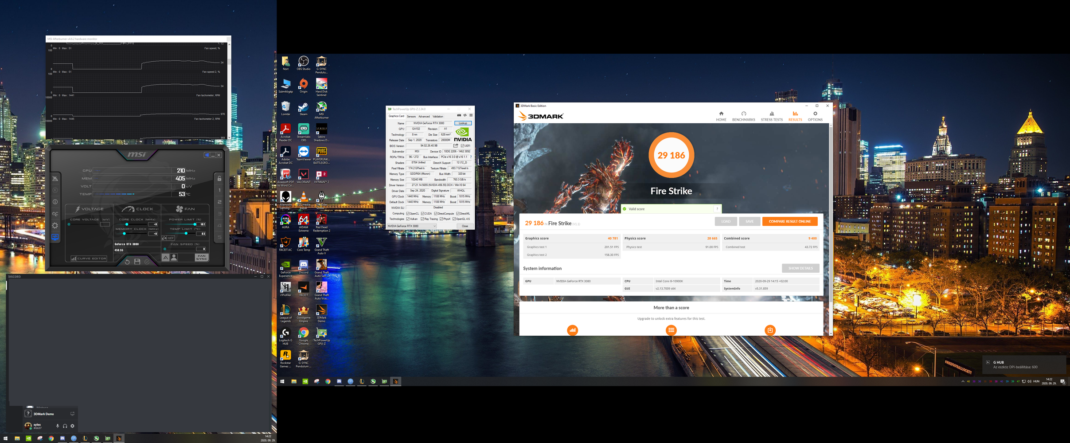Click the GPU-Z BIOS export share icon
Screen dimensions: 1070x443
(x=456, y=145)
